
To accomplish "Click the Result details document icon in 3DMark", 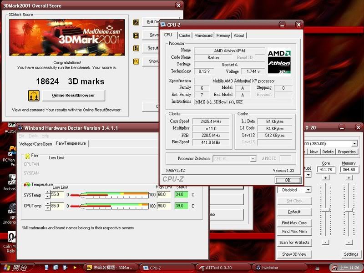I will [x=136, y=48].
